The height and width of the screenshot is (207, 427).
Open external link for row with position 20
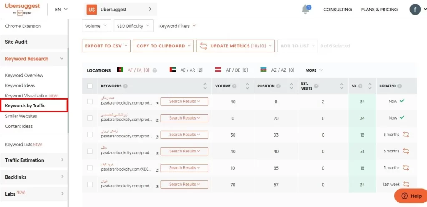coord(157,120)
